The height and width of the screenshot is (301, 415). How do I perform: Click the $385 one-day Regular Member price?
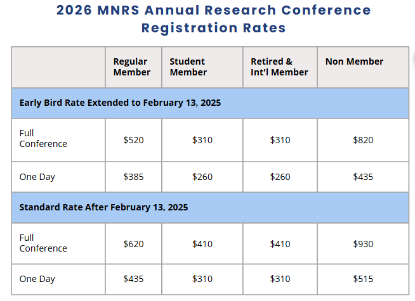(133, 177)
